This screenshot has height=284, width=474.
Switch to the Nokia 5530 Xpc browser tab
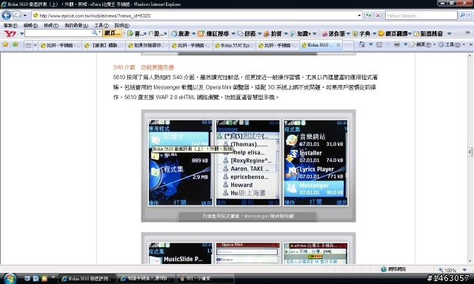click(234, 46)
